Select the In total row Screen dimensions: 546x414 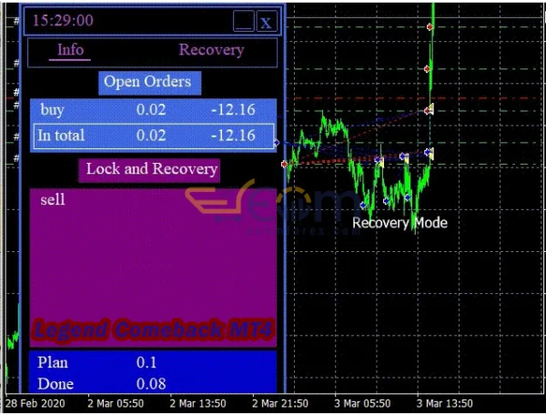click(152, 136)
